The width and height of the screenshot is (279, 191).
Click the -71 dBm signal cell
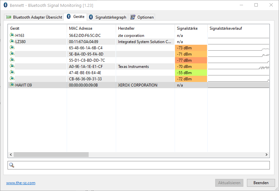[191, 54]
